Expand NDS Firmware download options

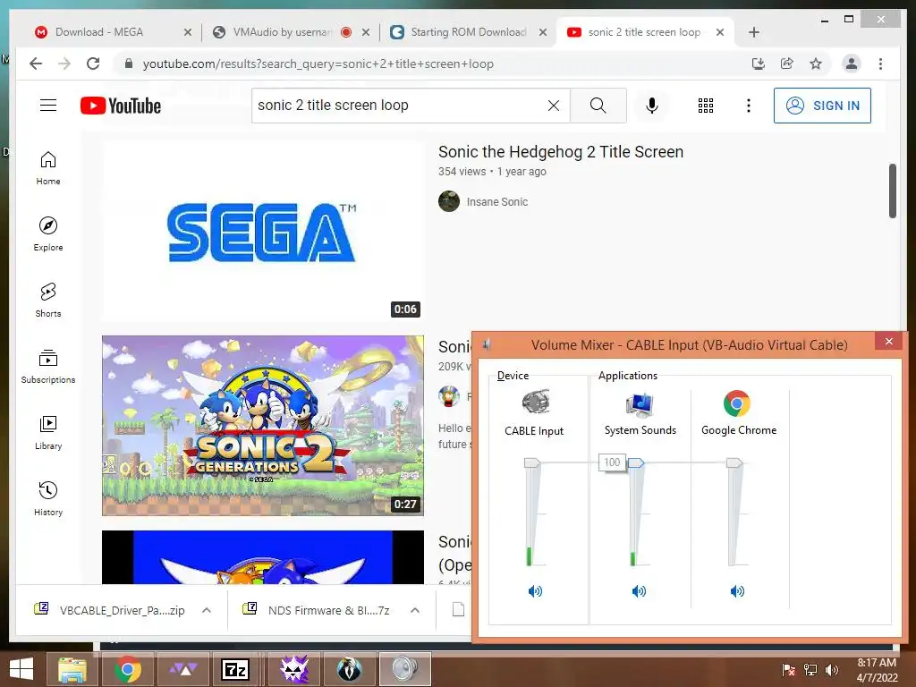[x=415, y=610]
